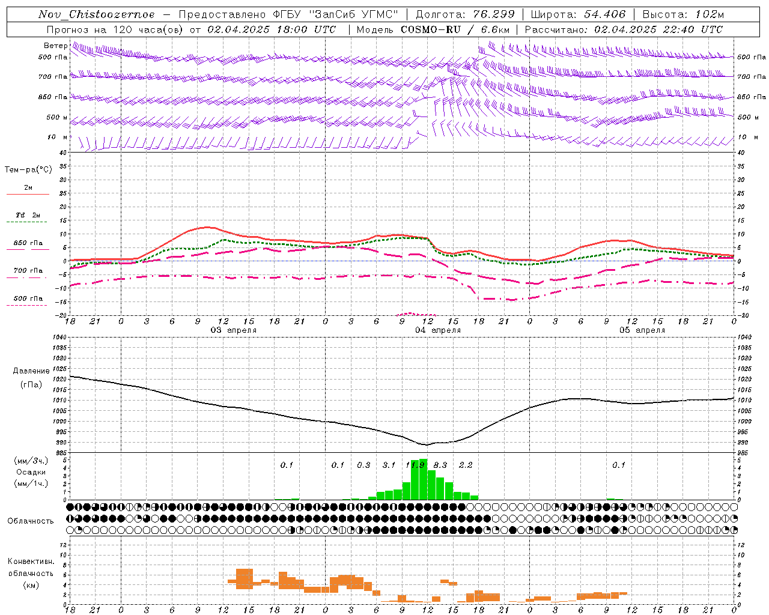Click the '05 апреля' date label

point(642,330)
